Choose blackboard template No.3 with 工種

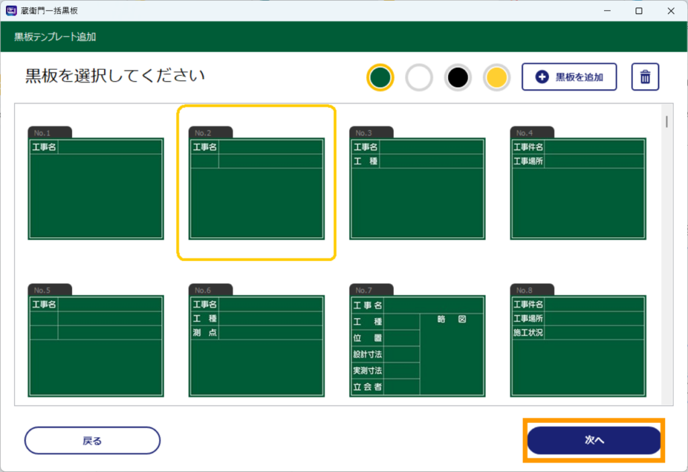tap(417, 183)
